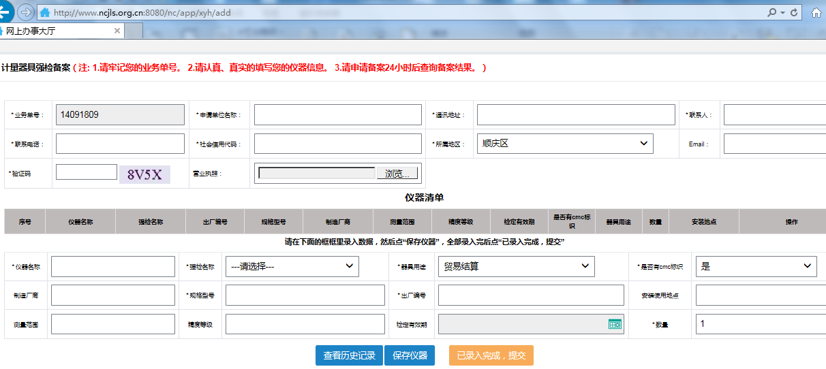This screenshot has height=369, width=826.
Task: Click the address bar search magnifier icon
Action: (x=771, y=12)
